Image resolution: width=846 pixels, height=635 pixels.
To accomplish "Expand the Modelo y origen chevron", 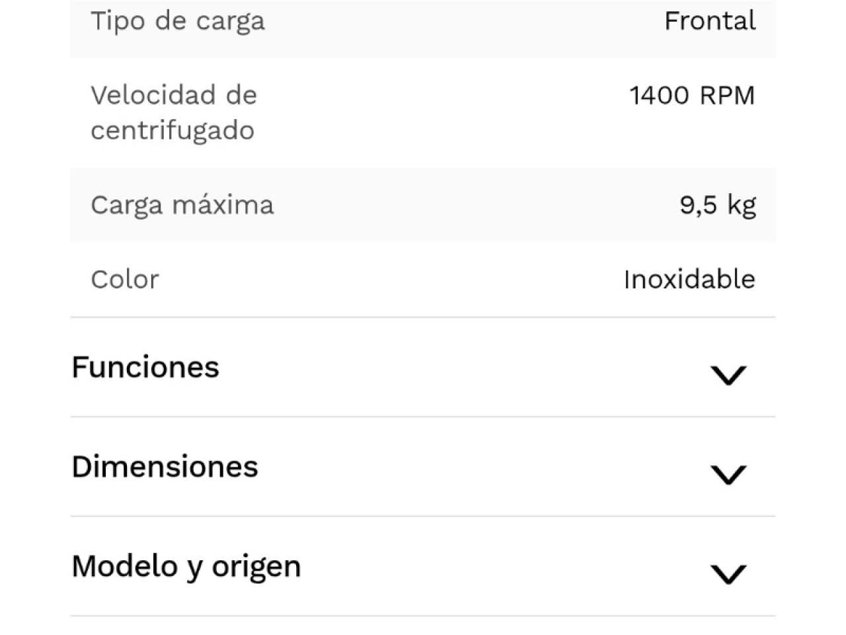I will [x=728, y=573].
